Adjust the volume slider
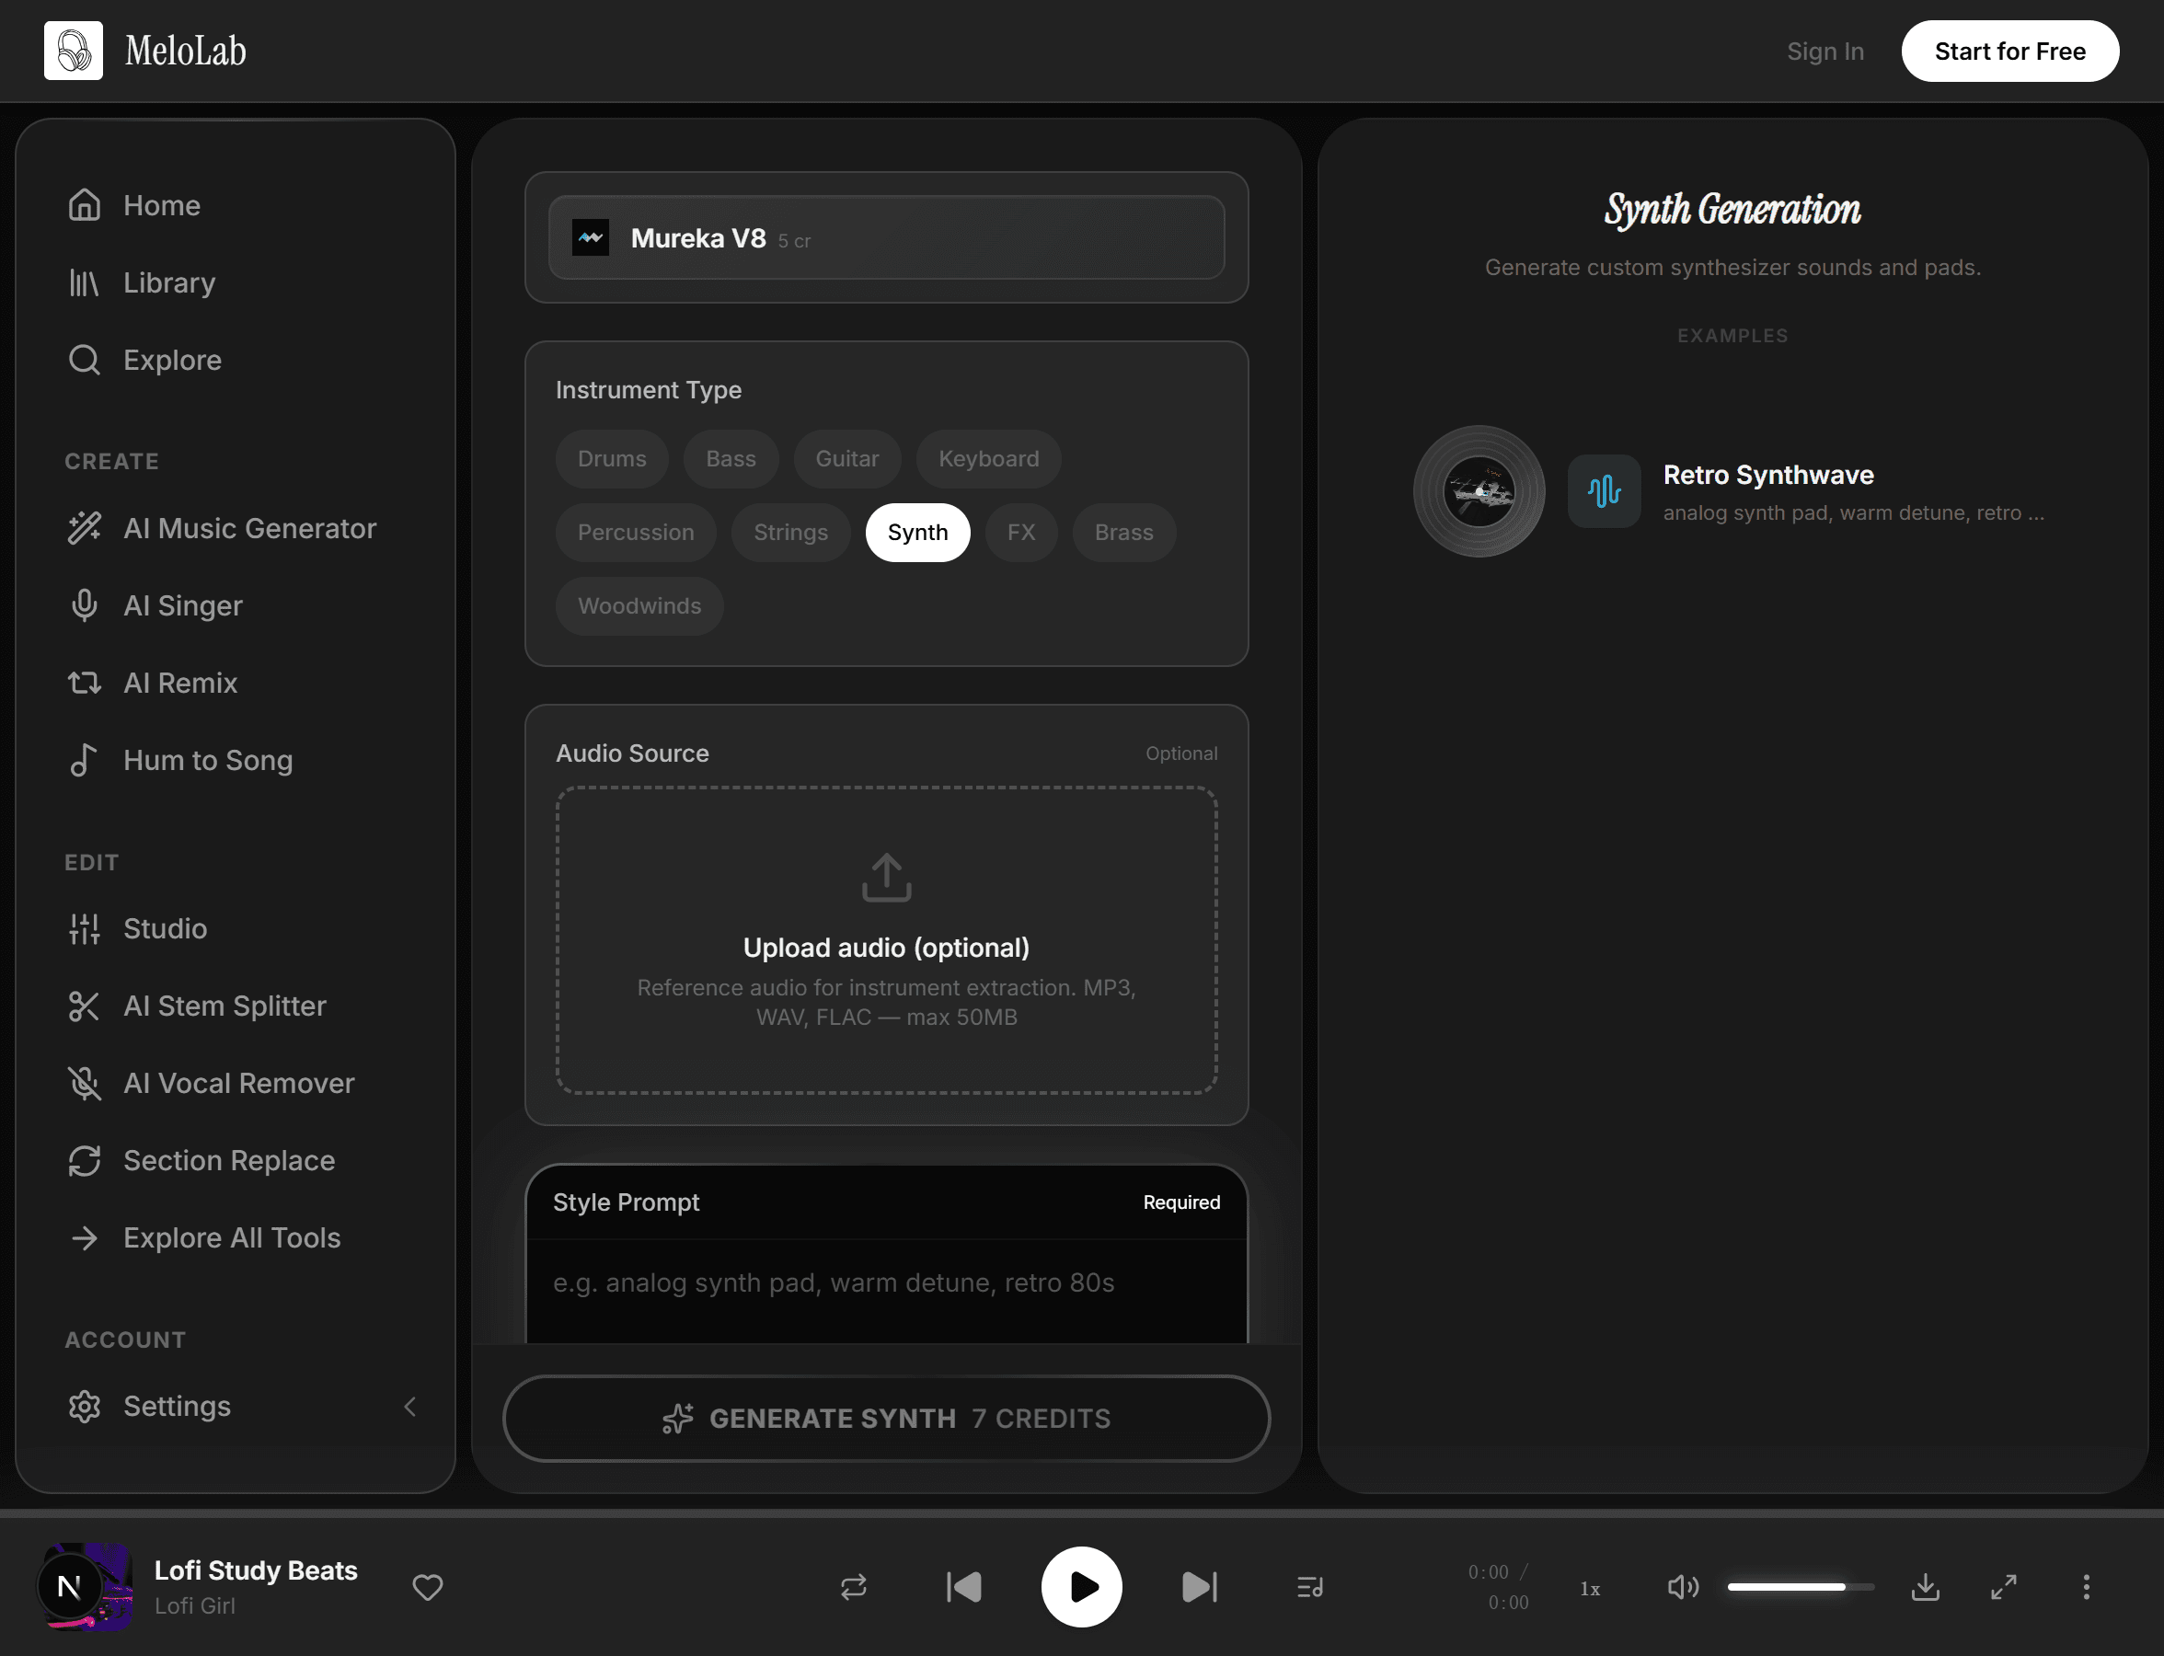The width and height of the screenshot is (2164, 1656). tap(1801, 1587)
